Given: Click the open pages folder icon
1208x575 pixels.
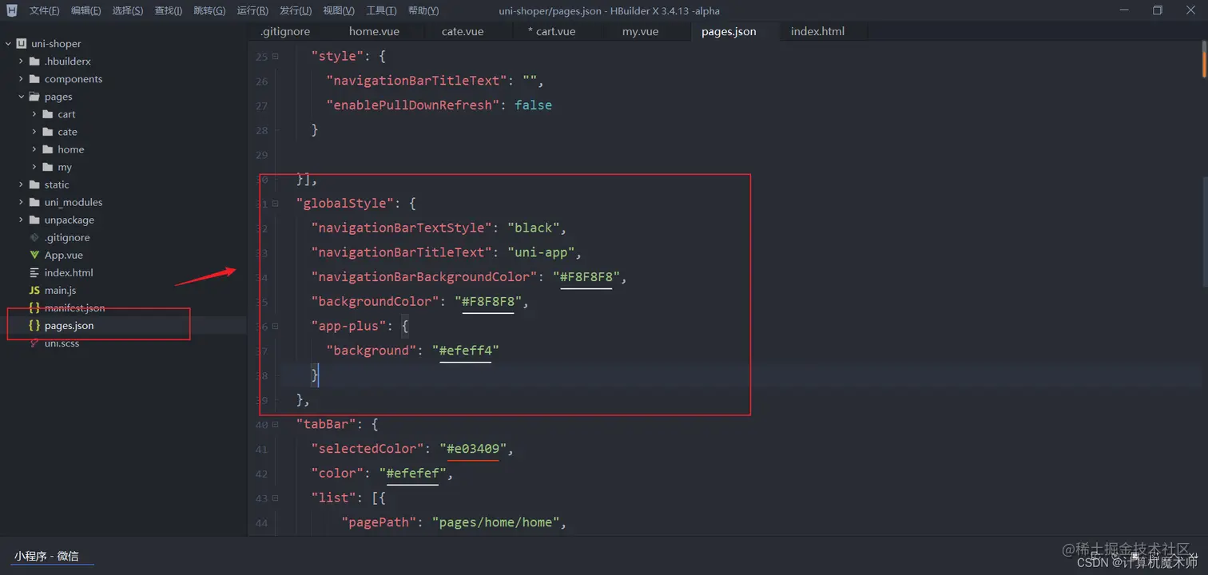Looking at the screenshot, I should click(x=34, y=97).
